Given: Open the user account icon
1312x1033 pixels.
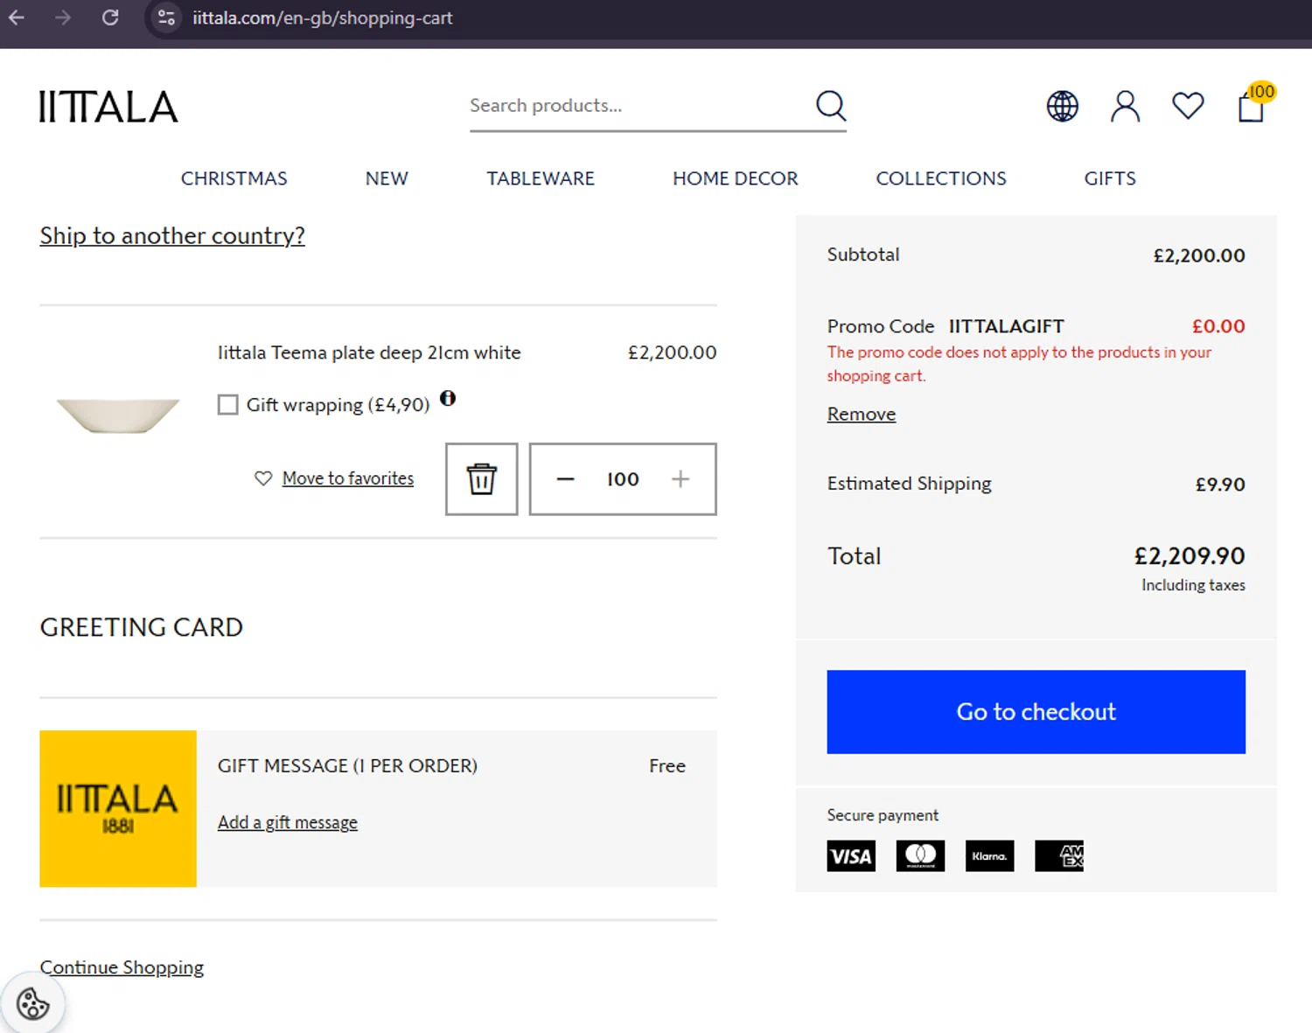Looking at the screenshot, I should pos(1125,106).
